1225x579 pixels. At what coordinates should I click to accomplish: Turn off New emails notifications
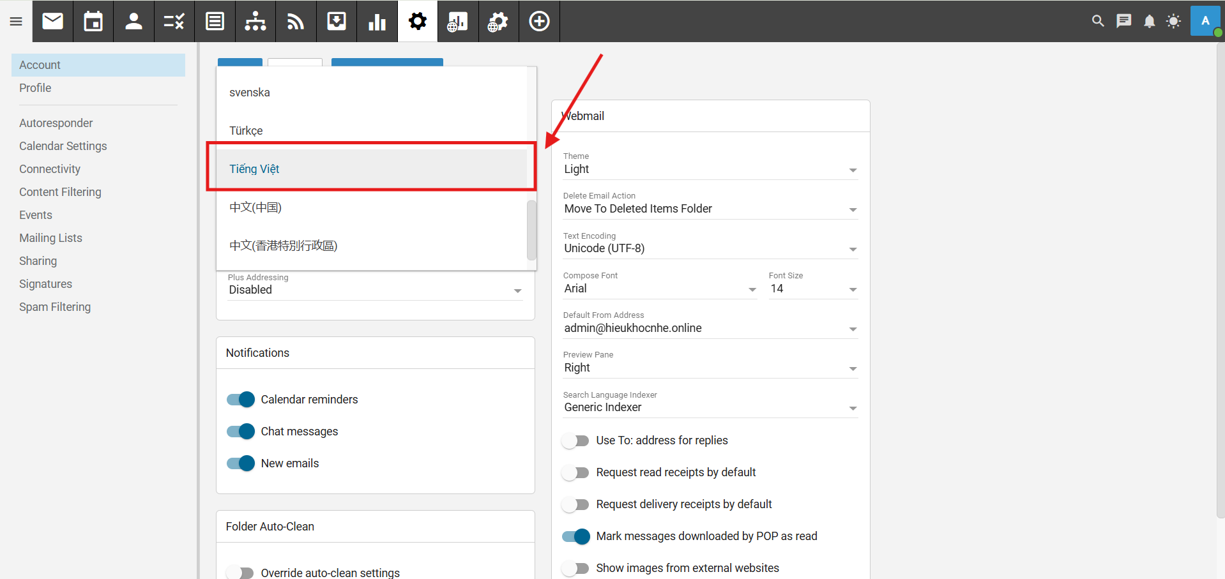[241, 463]
